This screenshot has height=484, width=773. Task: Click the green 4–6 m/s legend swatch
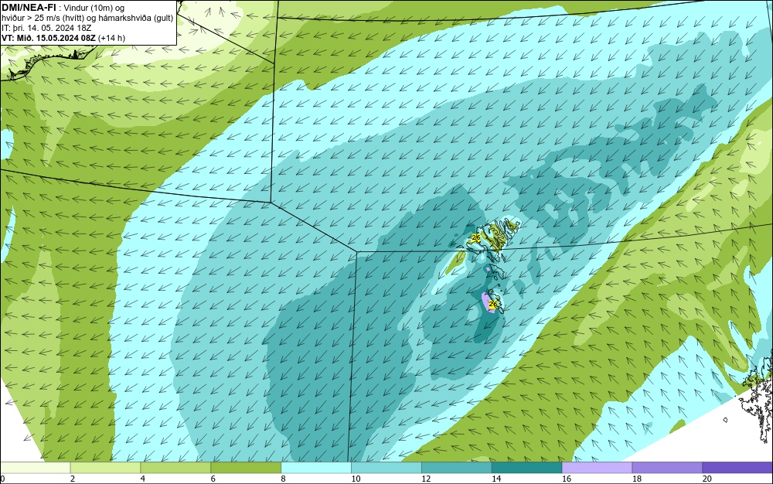coord(175,467)
